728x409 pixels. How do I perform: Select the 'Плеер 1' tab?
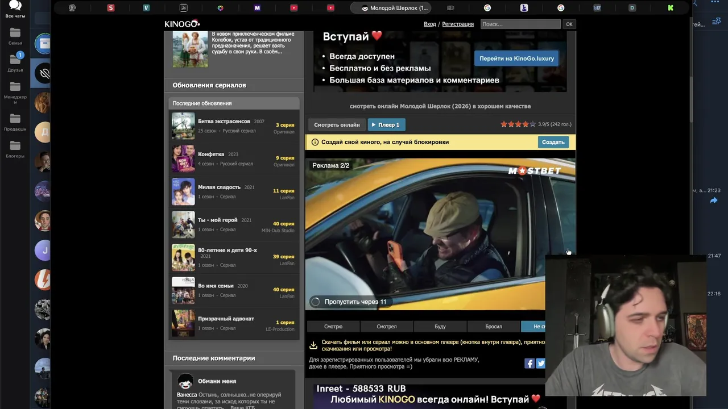(386, 124)
